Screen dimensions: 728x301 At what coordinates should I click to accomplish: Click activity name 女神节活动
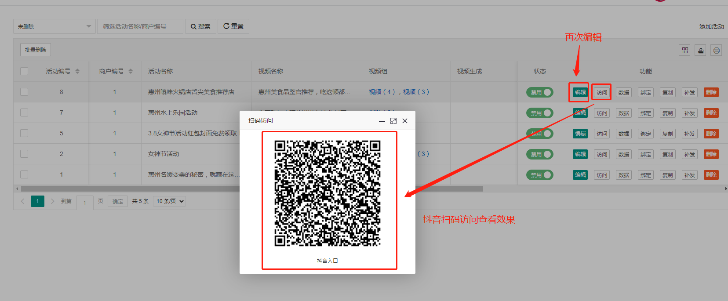coord(164,154)
